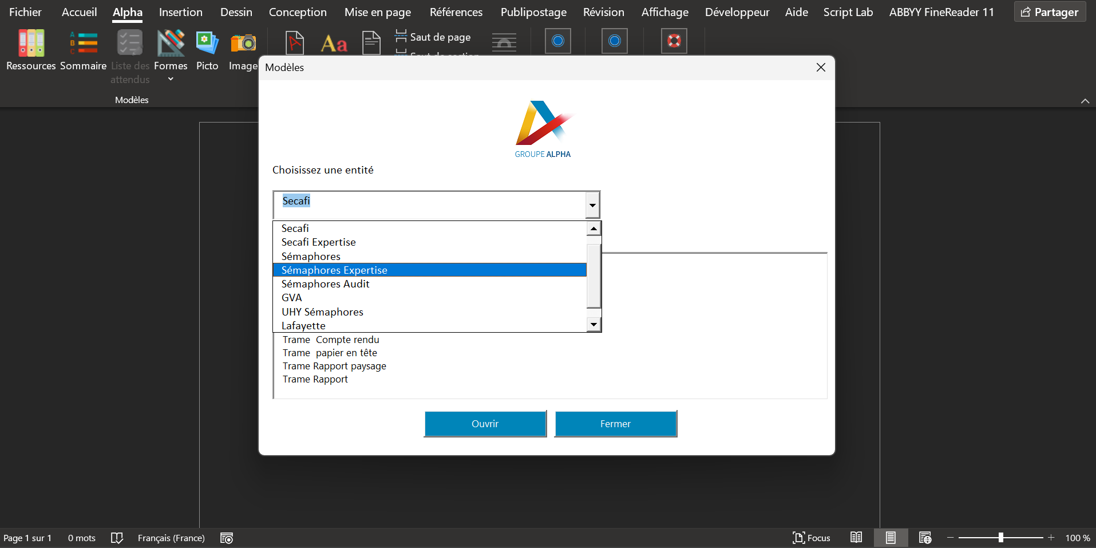The image size is (1096, 548).
Task: Open the Dessin tab
Action: click(236, 12)
